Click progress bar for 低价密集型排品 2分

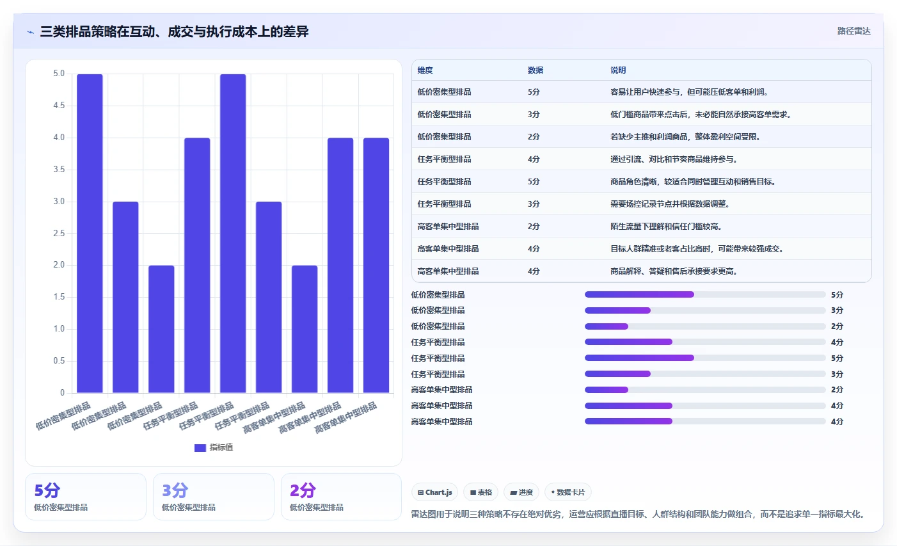click(x=705, y=326)
